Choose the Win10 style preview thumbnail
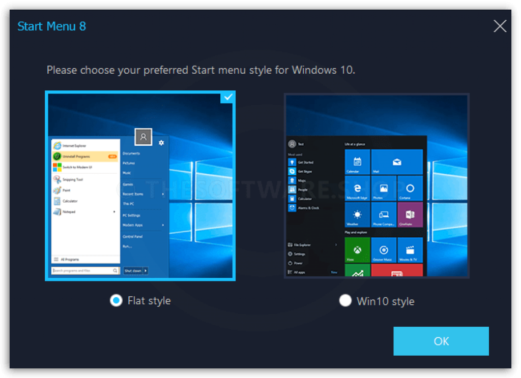Viewport: 521px width, 378px height. point(377,186)
